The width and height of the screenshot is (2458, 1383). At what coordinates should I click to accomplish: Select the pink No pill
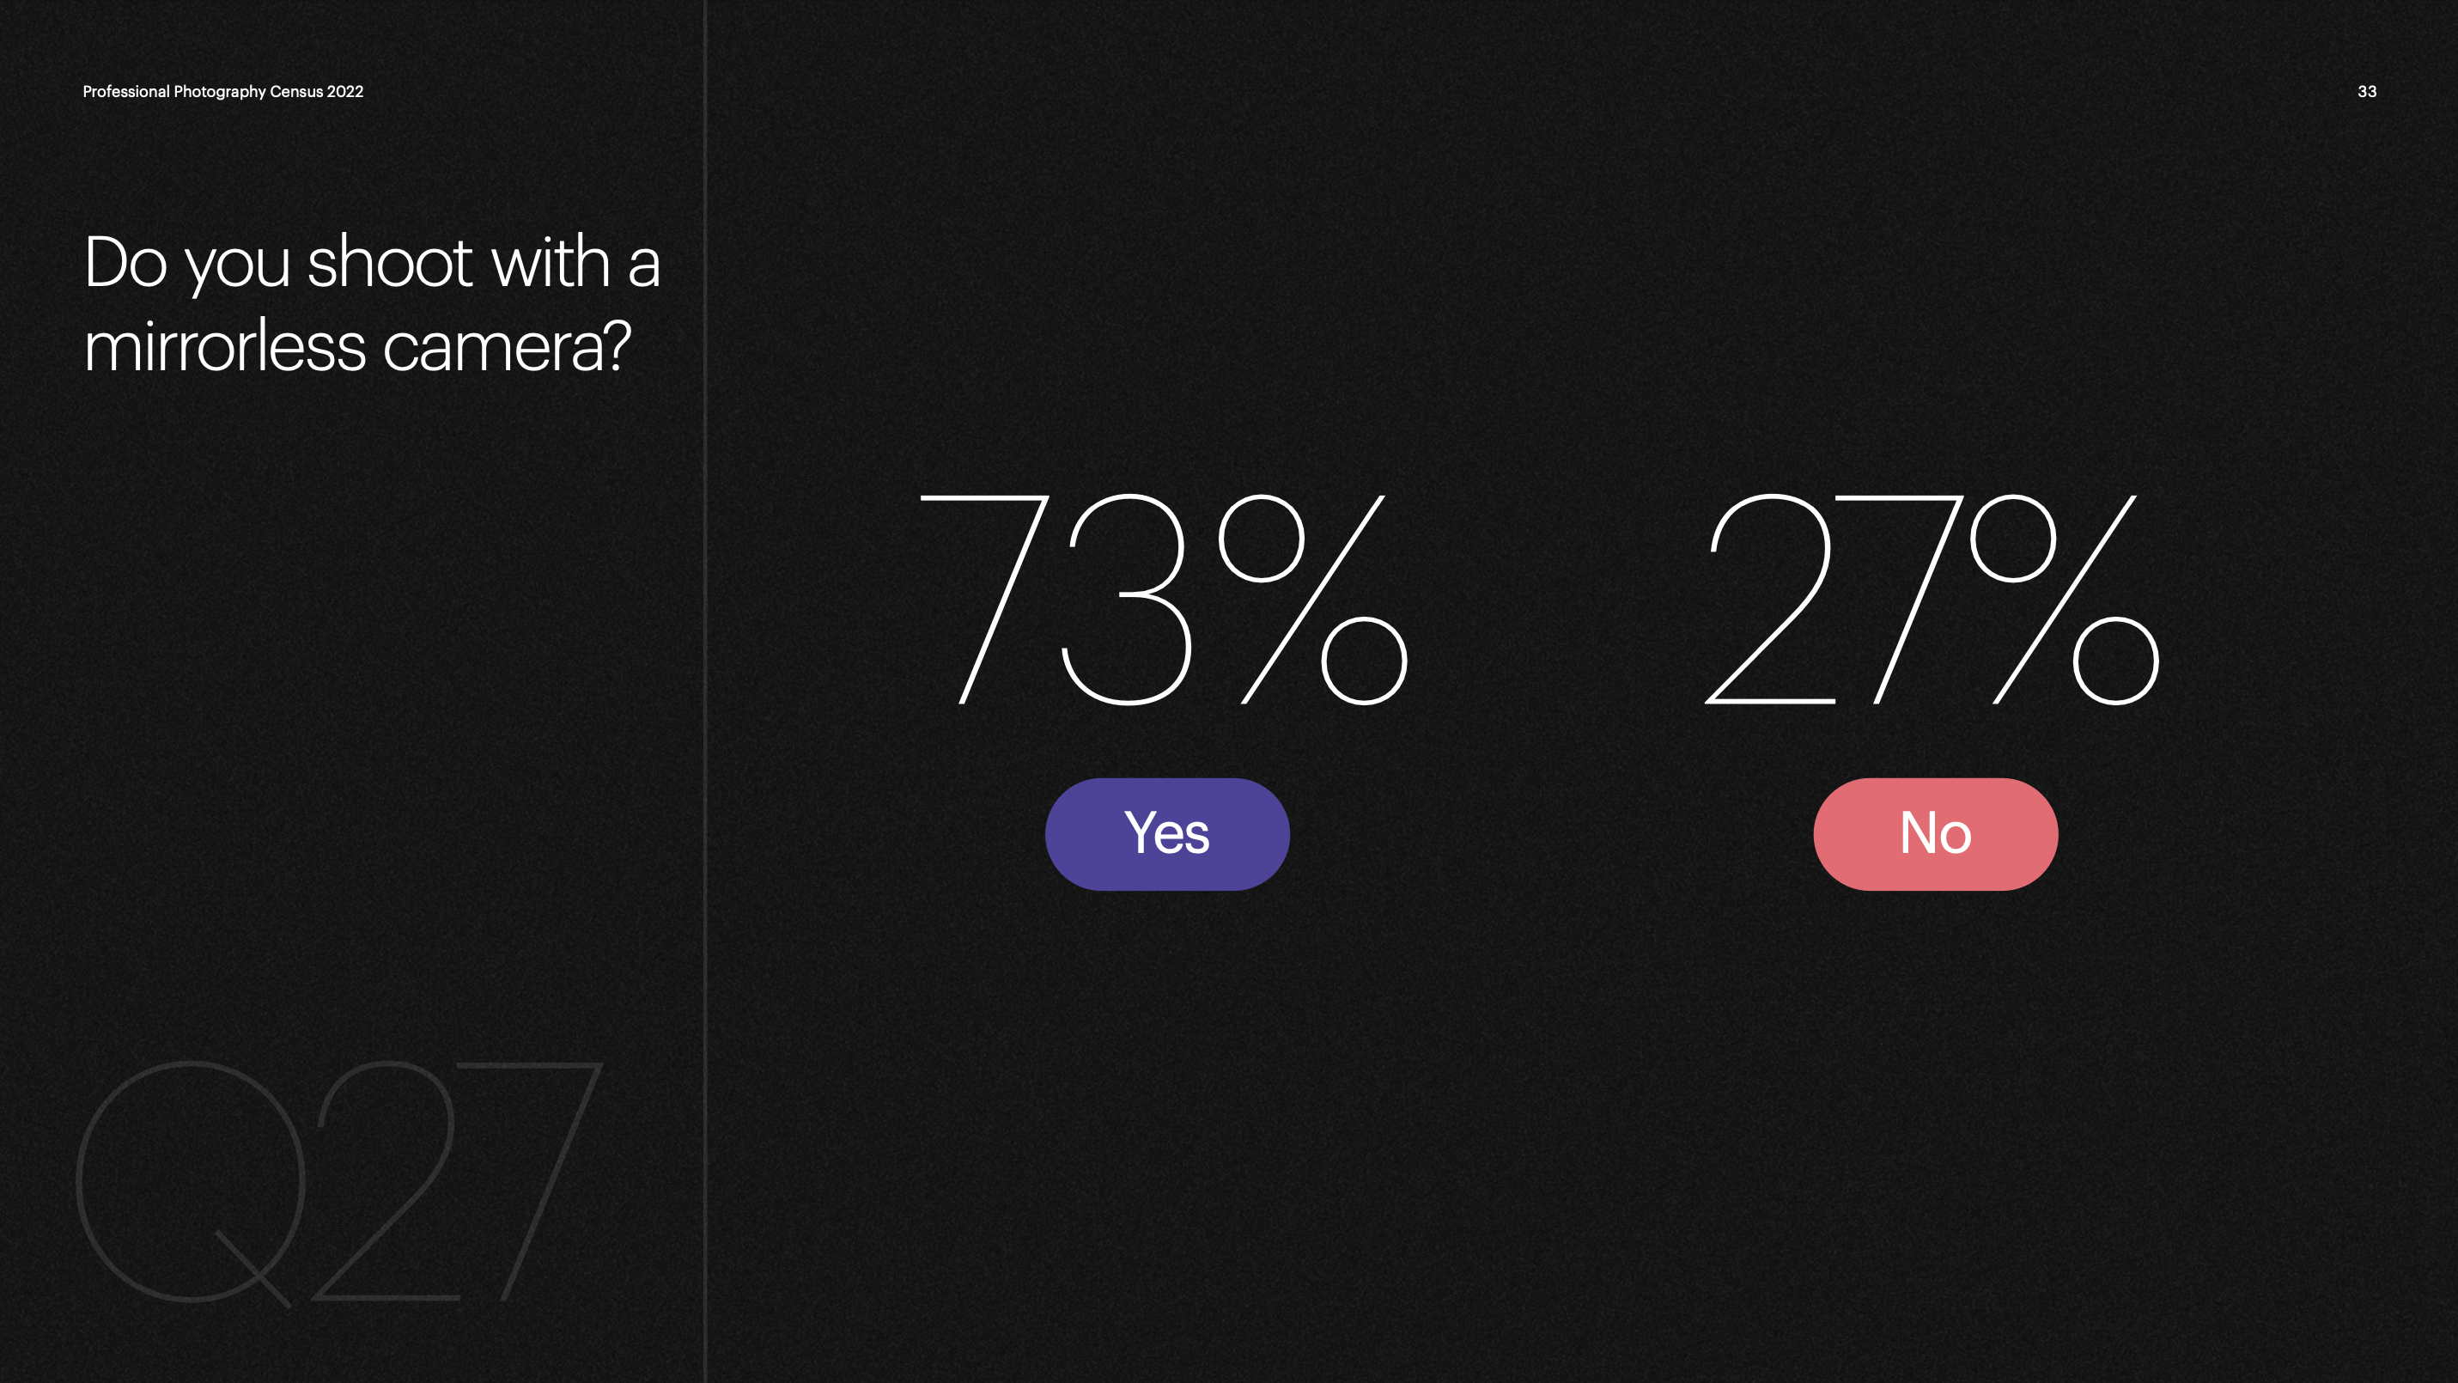pyautogui.click(x=1935, y=834)
